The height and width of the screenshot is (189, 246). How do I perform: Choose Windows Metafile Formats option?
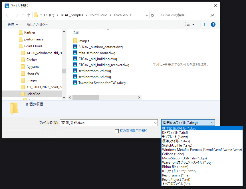[202, 150]
